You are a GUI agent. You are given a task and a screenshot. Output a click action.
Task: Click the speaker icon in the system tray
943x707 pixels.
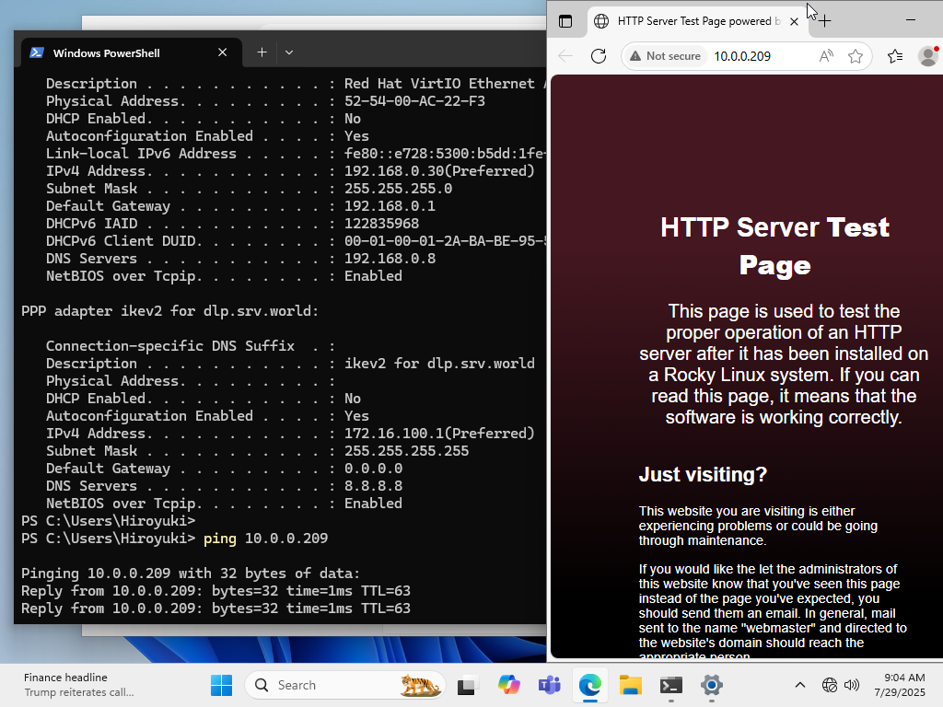coord(850,685)
